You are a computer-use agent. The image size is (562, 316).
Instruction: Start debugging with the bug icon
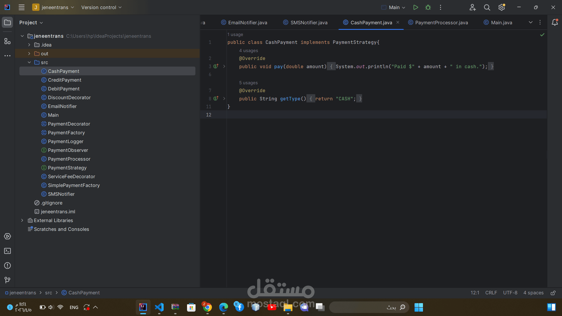coord(428,7)
